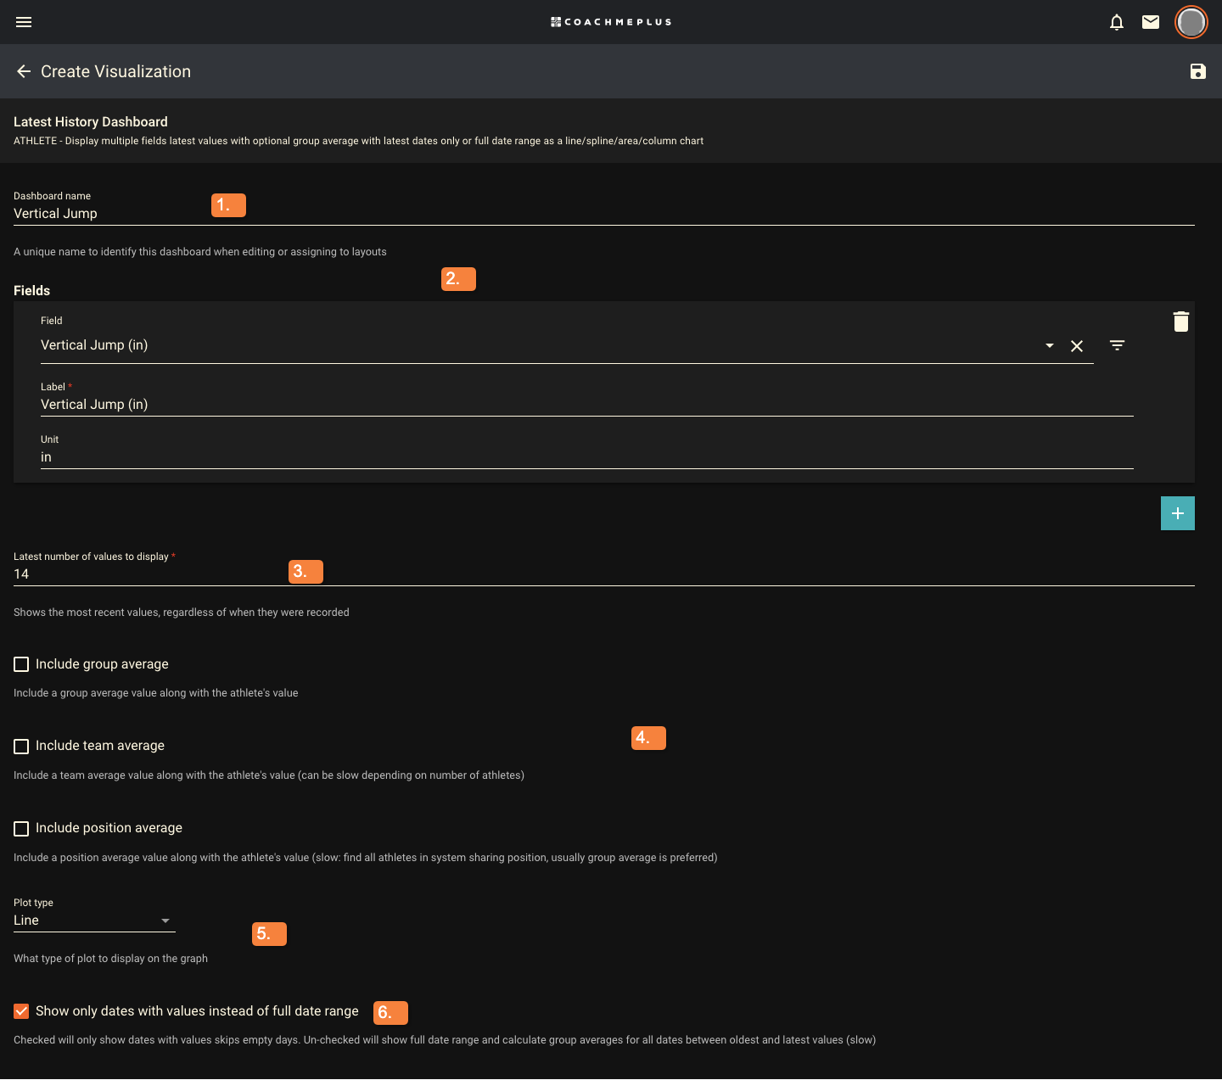Image resolution: width=1222 pixels, height=1080 pixels.
Task: Add a new field with the plus button
Action: pyautogui.click(x=1177, y=513)
